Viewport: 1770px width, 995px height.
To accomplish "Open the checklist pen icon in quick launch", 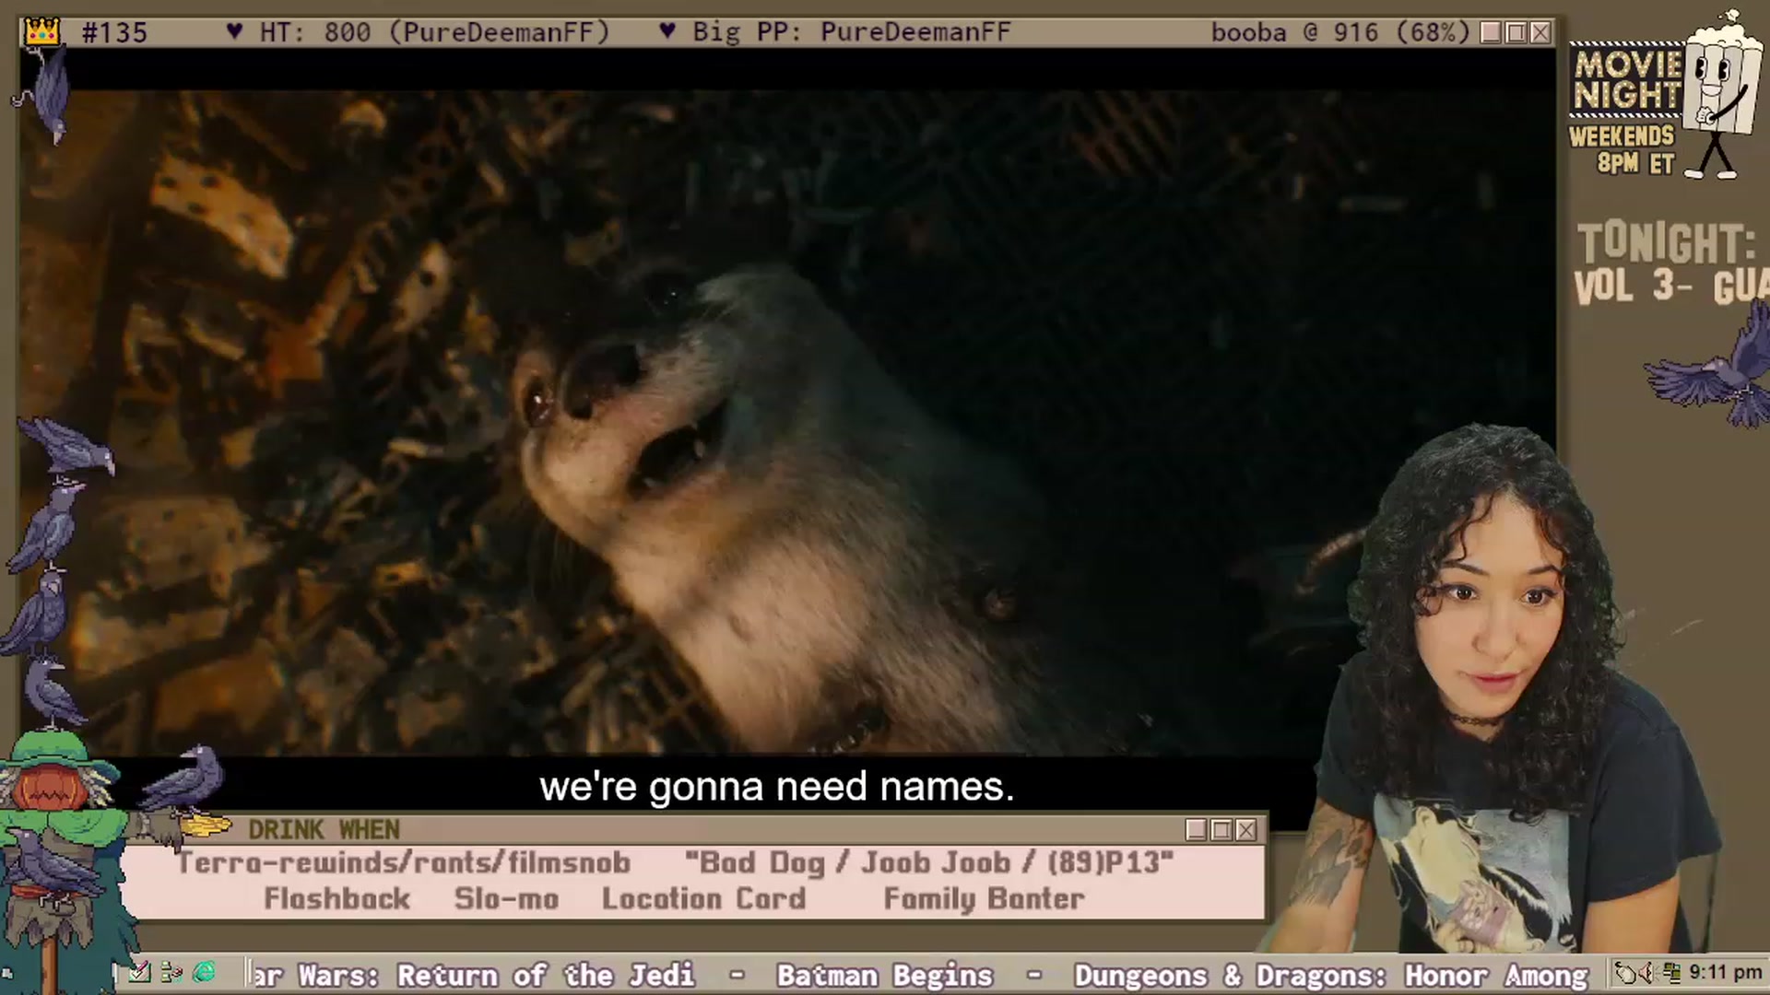I will (139, 972).
